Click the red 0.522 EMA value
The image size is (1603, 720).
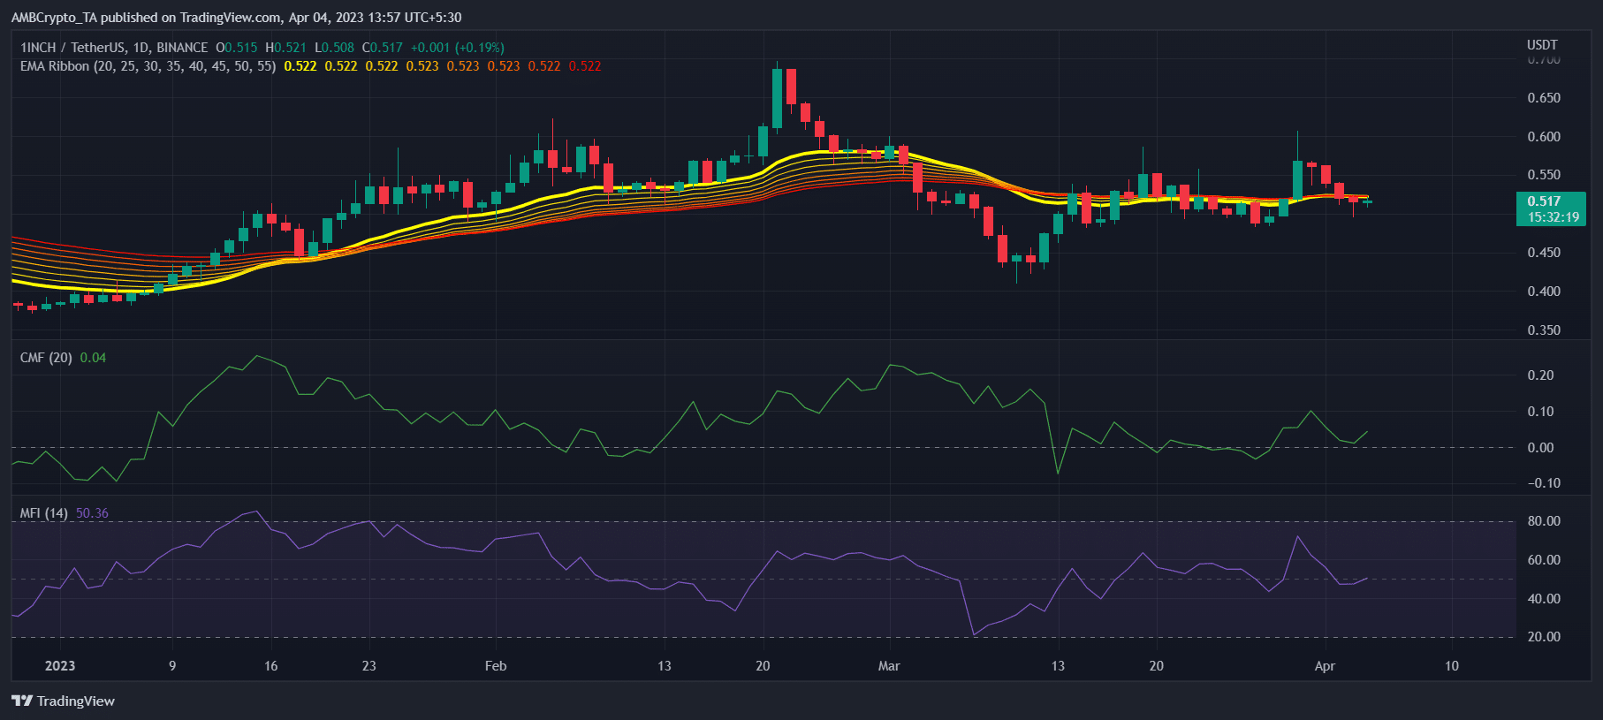(x=585, y=66)
